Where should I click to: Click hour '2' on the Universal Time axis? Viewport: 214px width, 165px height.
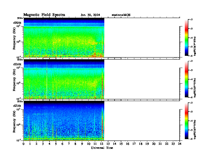36,144
